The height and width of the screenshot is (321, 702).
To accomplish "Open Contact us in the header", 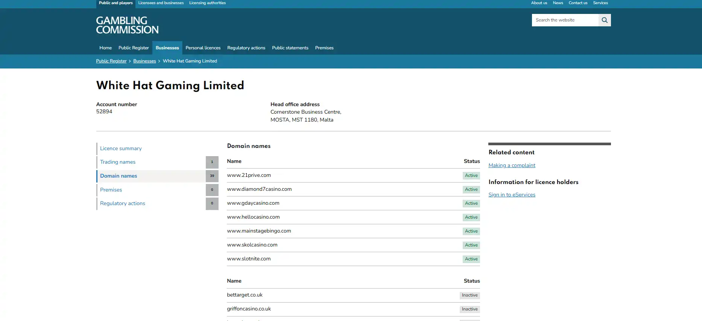I will click(x=578, y=3).
